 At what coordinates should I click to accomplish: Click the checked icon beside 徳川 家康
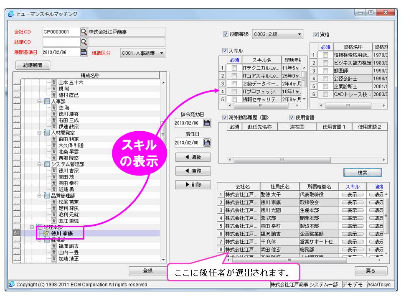pyautogui.click(x=47, y=234)
